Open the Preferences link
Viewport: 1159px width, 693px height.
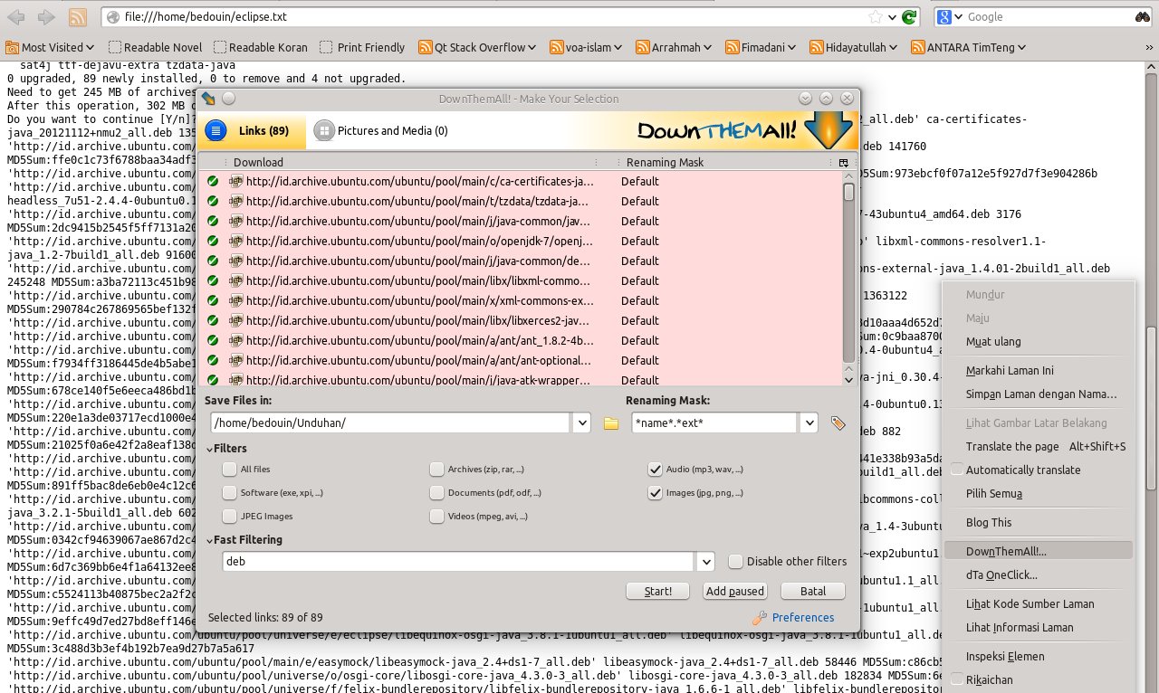(x=803, y=617)
